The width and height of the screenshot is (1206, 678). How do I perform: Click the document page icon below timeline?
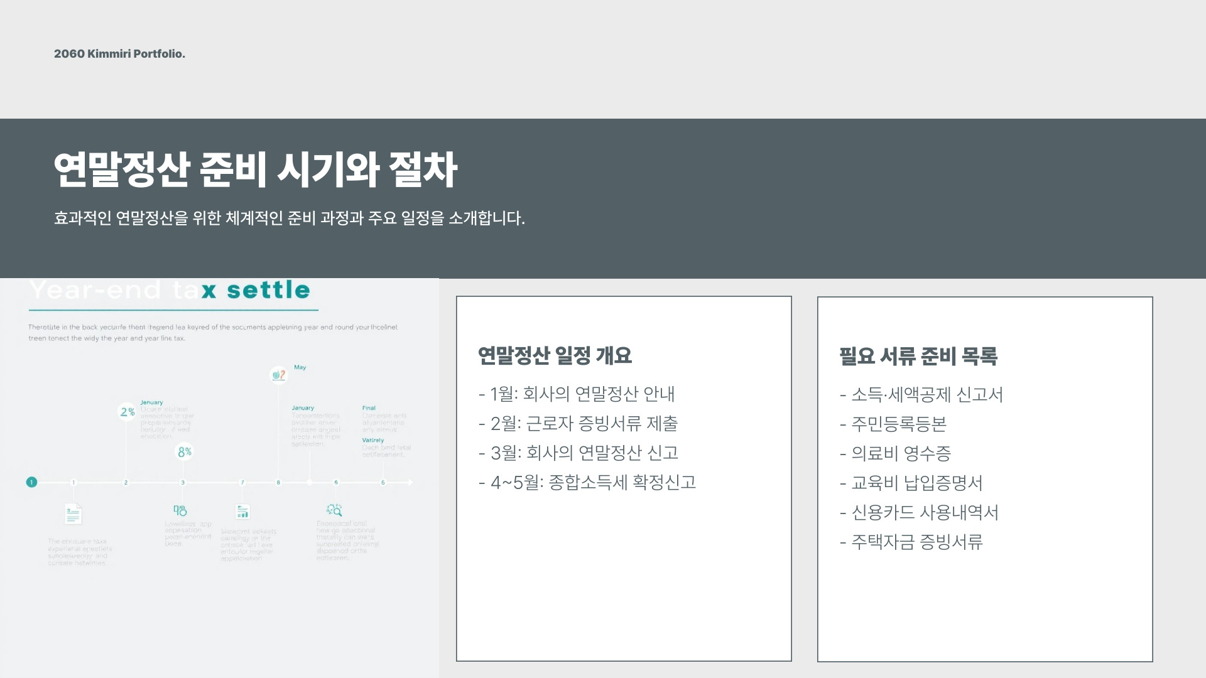(73, 514)
